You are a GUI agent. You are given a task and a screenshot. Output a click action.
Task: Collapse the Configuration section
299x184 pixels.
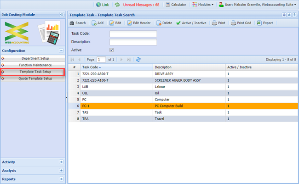coord(61,50)
